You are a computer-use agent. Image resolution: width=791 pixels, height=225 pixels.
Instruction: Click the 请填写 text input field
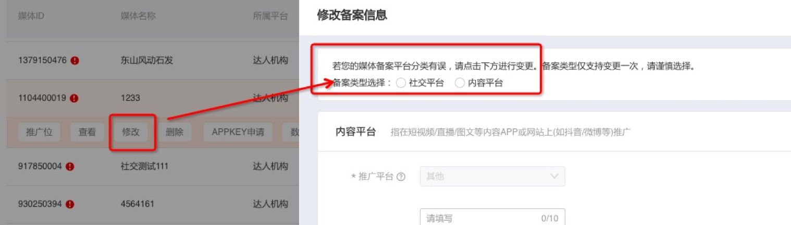click(x=492, y=218)
